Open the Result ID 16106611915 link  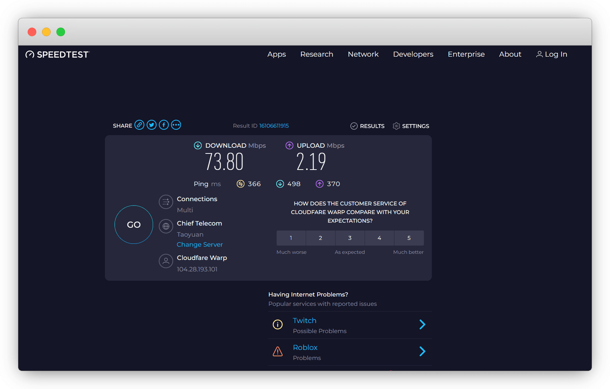click(274, 126)
